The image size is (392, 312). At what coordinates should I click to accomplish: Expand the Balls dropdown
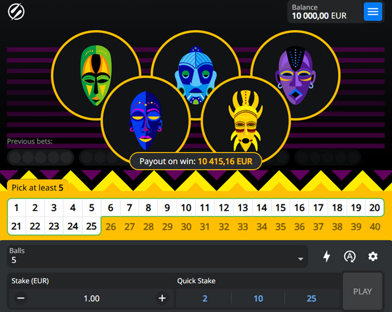[157, 256]
